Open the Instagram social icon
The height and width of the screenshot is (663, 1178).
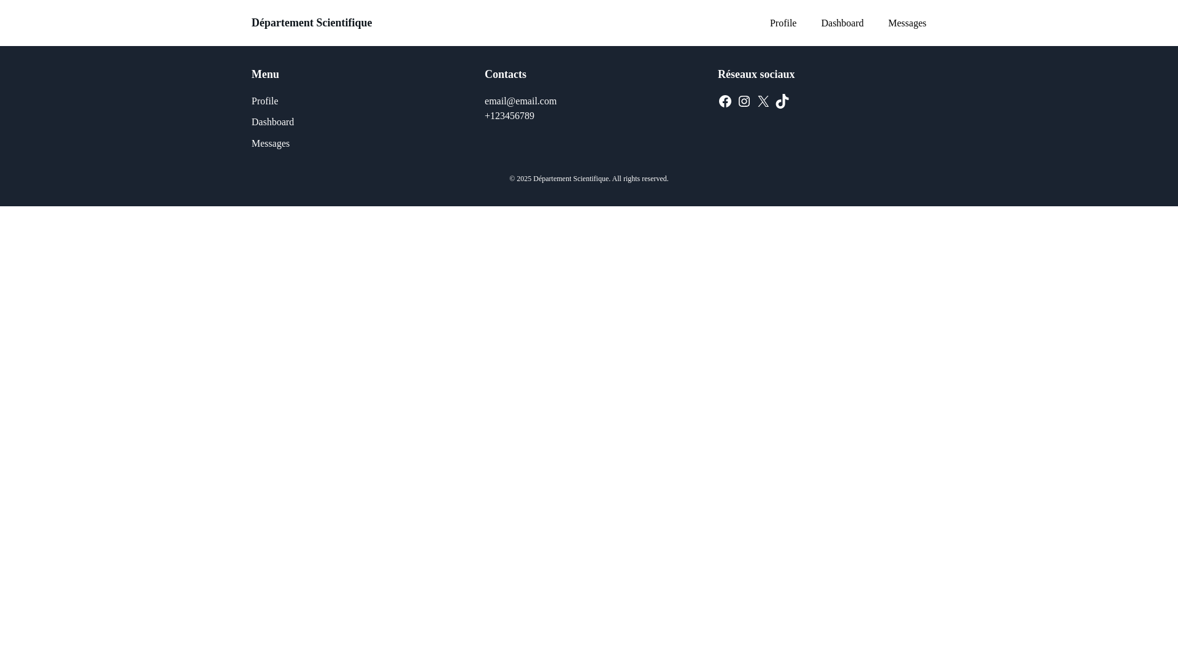(x=744, y=101)
